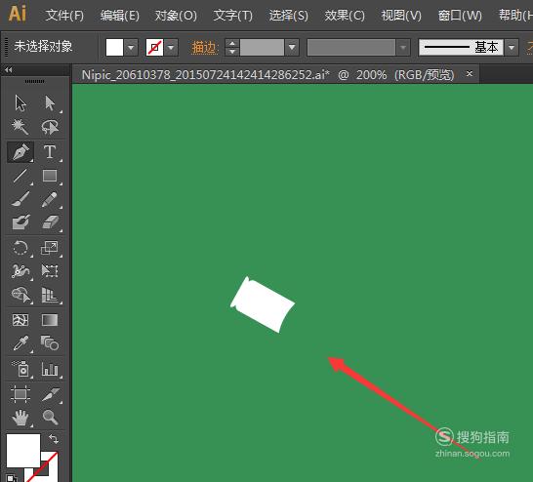This screenshot has height=482, width=533.
Task: Open the stroke color dropdown arrow
Action: pyautogui.click(x=171, y=48)
